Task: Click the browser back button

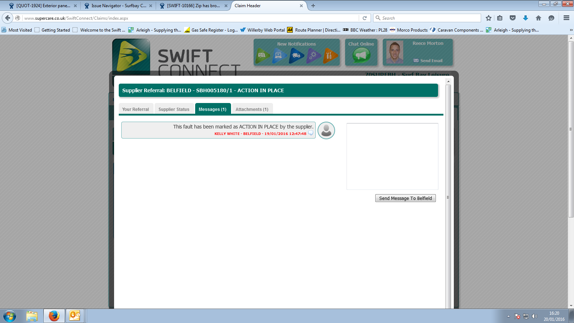Action: click(x=8, y=18)
